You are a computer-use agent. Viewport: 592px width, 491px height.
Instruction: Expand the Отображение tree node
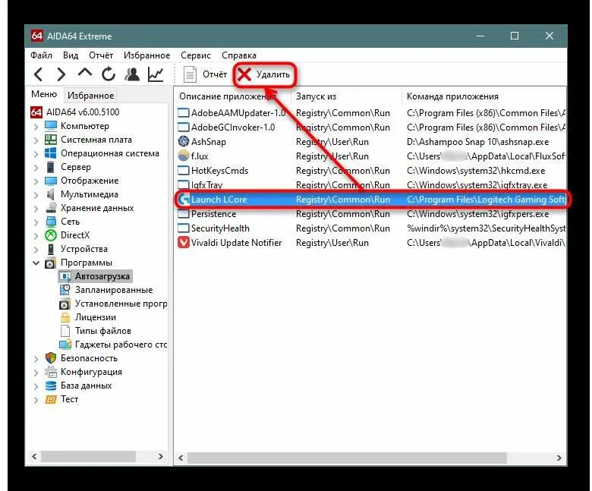tap(36, 181)
